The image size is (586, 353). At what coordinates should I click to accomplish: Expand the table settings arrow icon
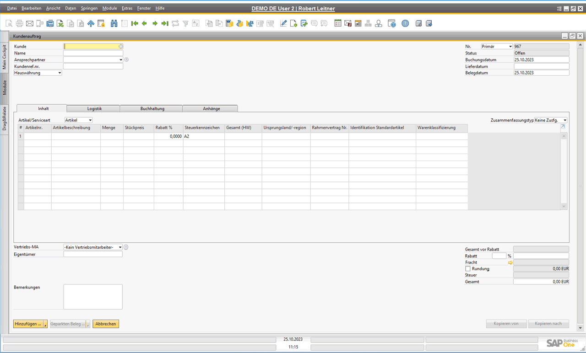tap(563, 126)
